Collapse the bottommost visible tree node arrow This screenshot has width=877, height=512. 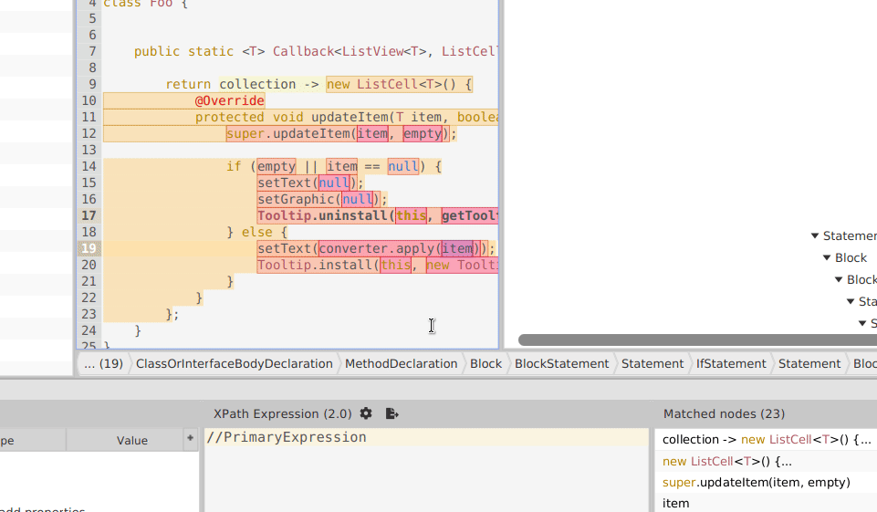click(x=862, y=324)
